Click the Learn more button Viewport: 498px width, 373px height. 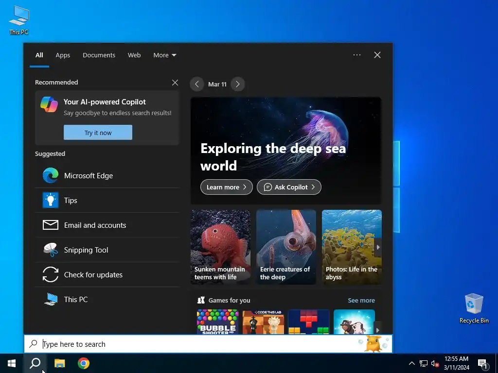227,187
